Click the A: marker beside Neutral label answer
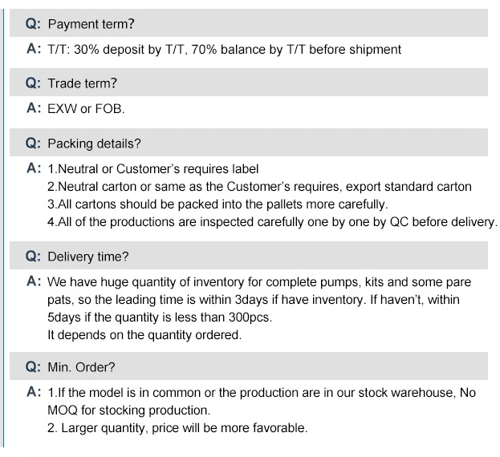The height and width of the screenshot is (457, 500). (x=34, y=168)
